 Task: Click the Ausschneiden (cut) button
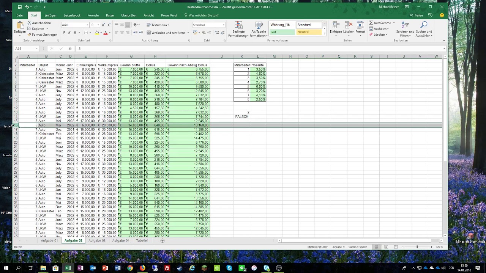(39, 23)
